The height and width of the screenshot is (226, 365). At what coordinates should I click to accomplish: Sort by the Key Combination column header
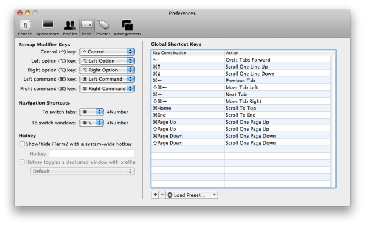tap(188, 53)
